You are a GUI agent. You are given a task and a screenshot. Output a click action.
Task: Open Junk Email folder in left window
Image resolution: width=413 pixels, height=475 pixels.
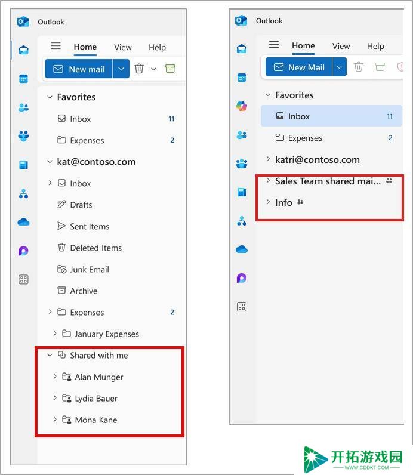coord(112,269)
